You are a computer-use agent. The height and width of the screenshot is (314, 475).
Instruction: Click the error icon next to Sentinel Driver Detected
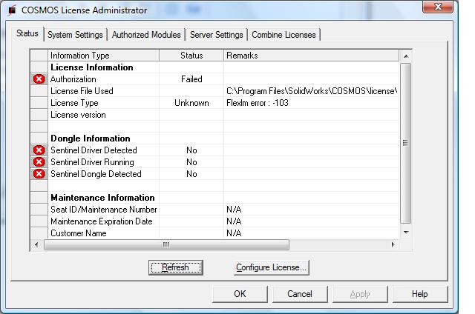[39, 150]
